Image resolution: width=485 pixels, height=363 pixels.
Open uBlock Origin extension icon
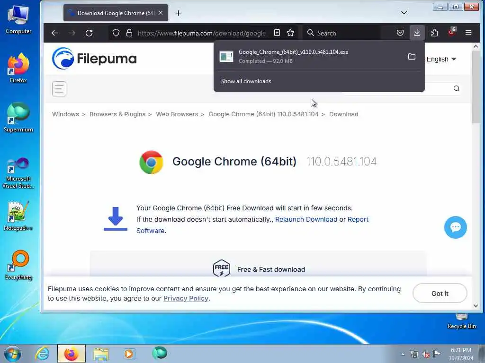pyautogui.click(x=451, y=32)
